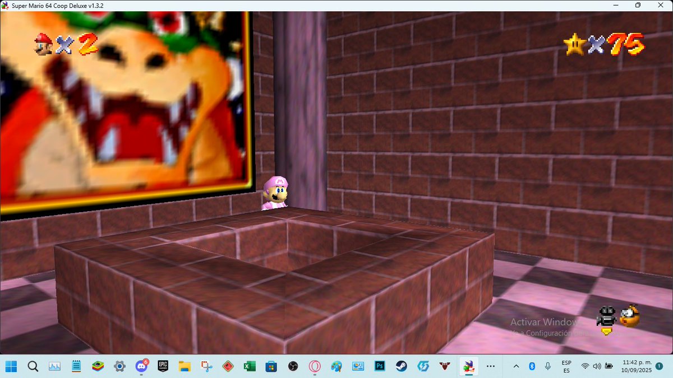The width and height of the screenshot is (673, 378).
Task: Launch the Epic Games taskbar icon
Action: coord(163,367)
